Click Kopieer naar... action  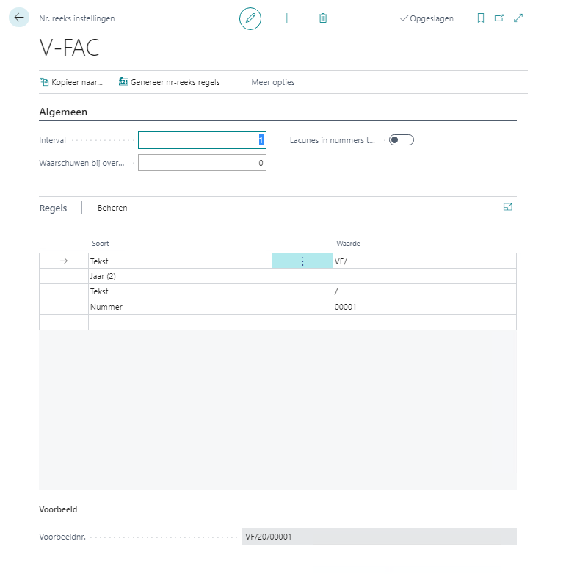point(71,82)
